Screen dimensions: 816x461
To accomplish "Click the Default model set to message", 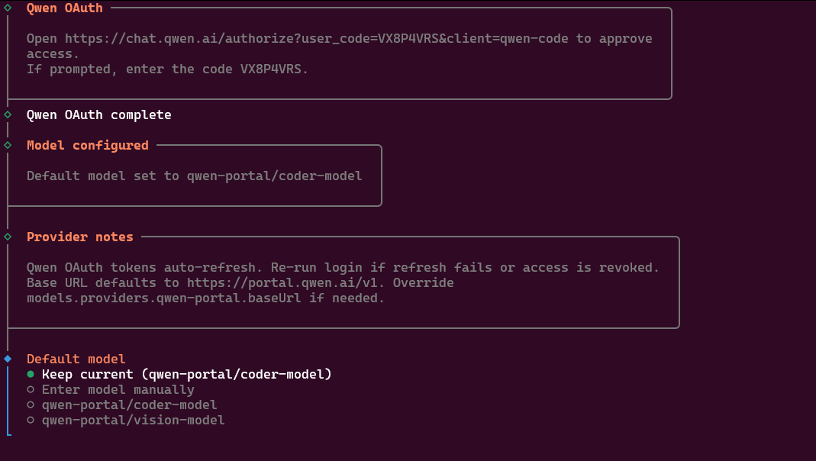I will [x=194, y=176].
